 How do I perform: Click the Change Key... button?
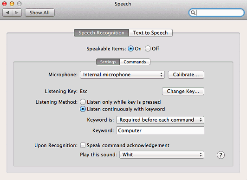pyautogui.click(x=183, y=91)
